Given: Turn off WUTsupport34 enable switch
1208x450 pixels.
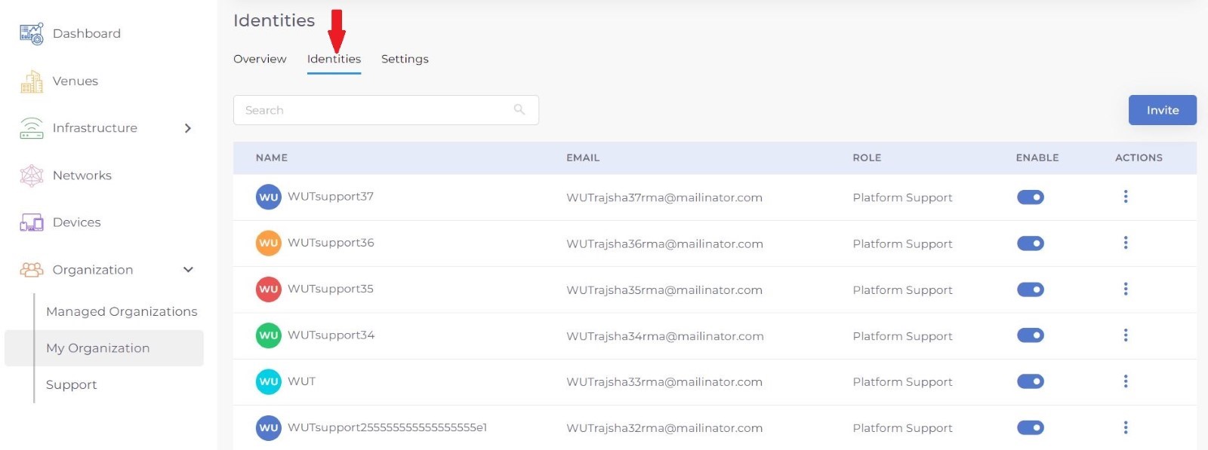Looking at the screenshot, I should pyautogui.click(x=1031, y=335).
